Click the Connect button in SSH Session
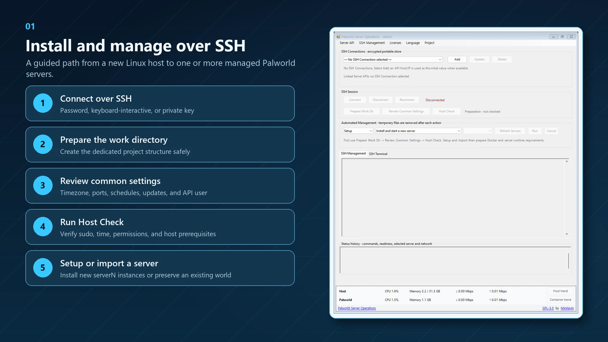Image resolution: width=608 pixels, height=342 pixels. point(355,100)
